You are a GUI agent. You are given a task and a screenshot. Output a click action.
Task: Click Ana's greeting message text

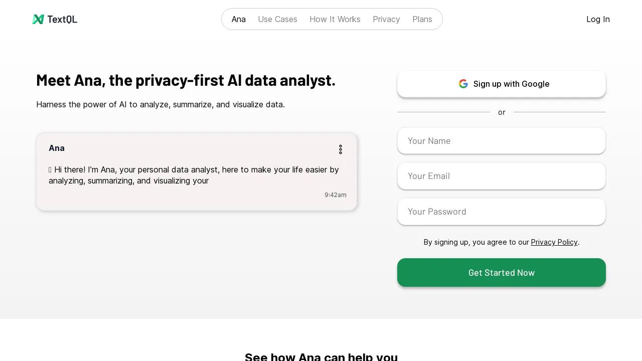(194, 175)
